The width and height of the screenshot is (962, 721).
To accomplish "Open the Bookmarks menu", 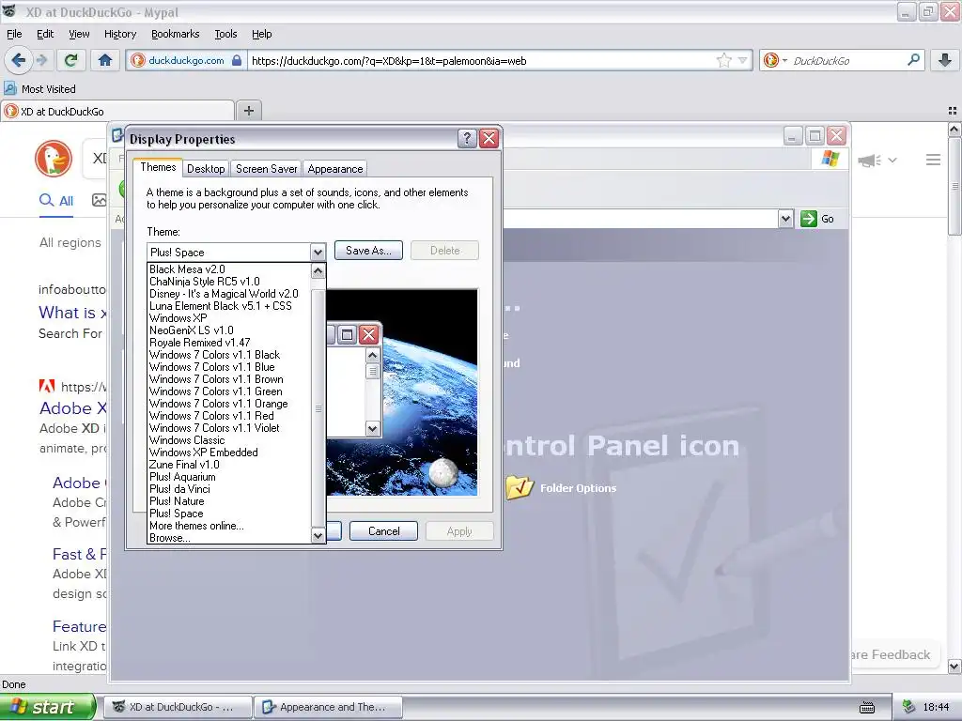I will 175,34.
